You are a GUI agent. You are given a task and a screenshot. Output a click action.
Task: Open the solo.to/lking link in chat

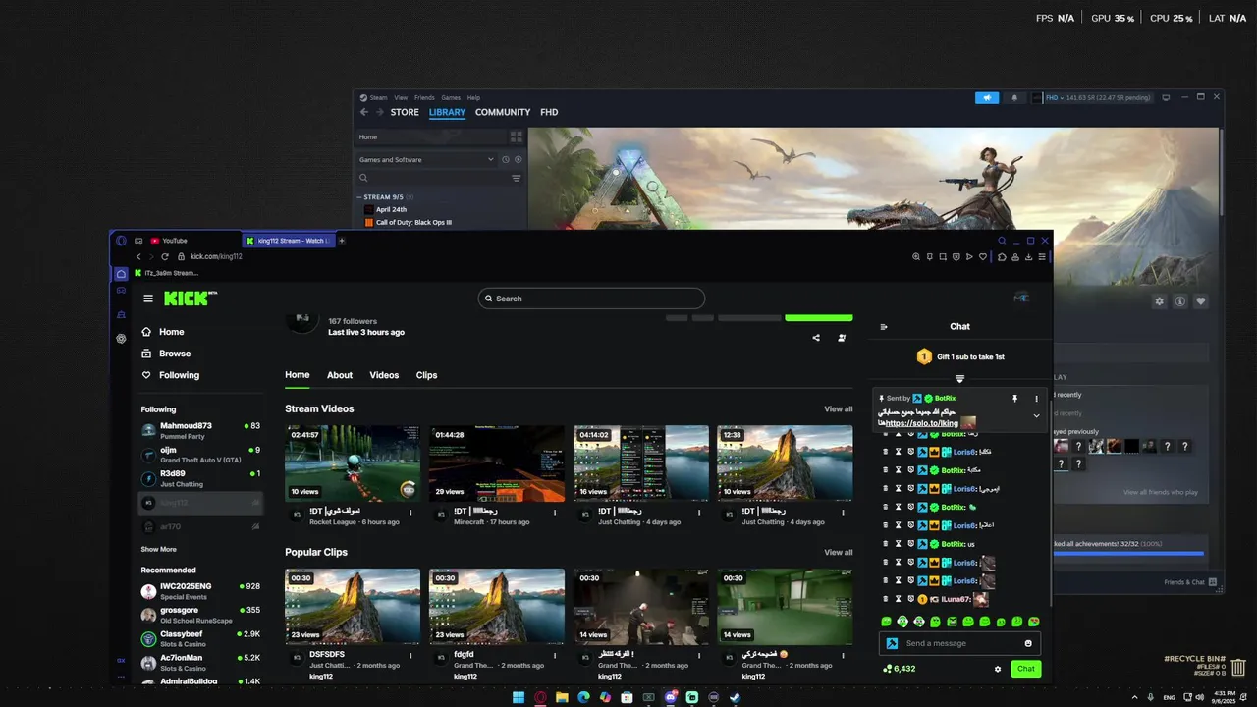pyautogui.click(x=921, y=423)
